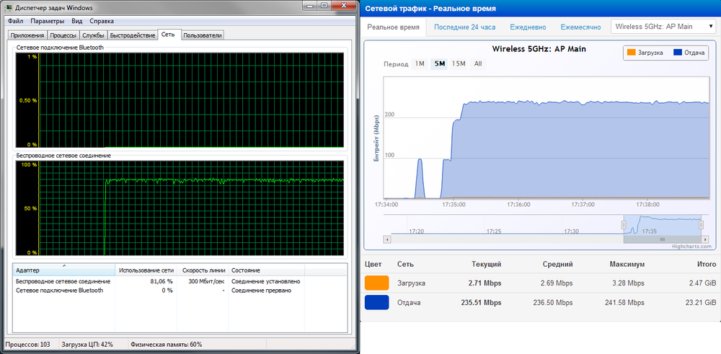
Task: Switch to the Процессы tab
Action: [x=63, y=35]
